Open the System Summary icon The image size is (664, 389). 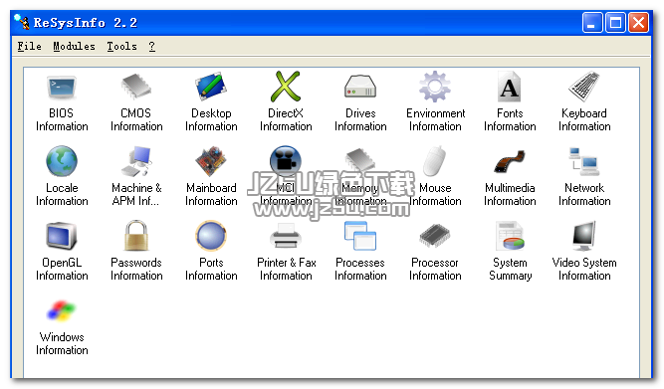(510, 236)
